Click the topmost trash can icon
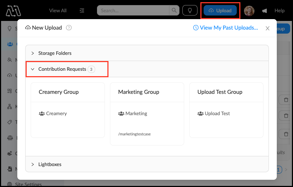The height and width of the screenshot is (187, 293). (x=286, y=100)
